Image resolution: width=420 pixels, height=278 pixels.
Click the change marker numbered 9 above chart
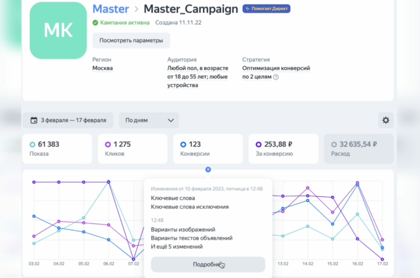208,170
